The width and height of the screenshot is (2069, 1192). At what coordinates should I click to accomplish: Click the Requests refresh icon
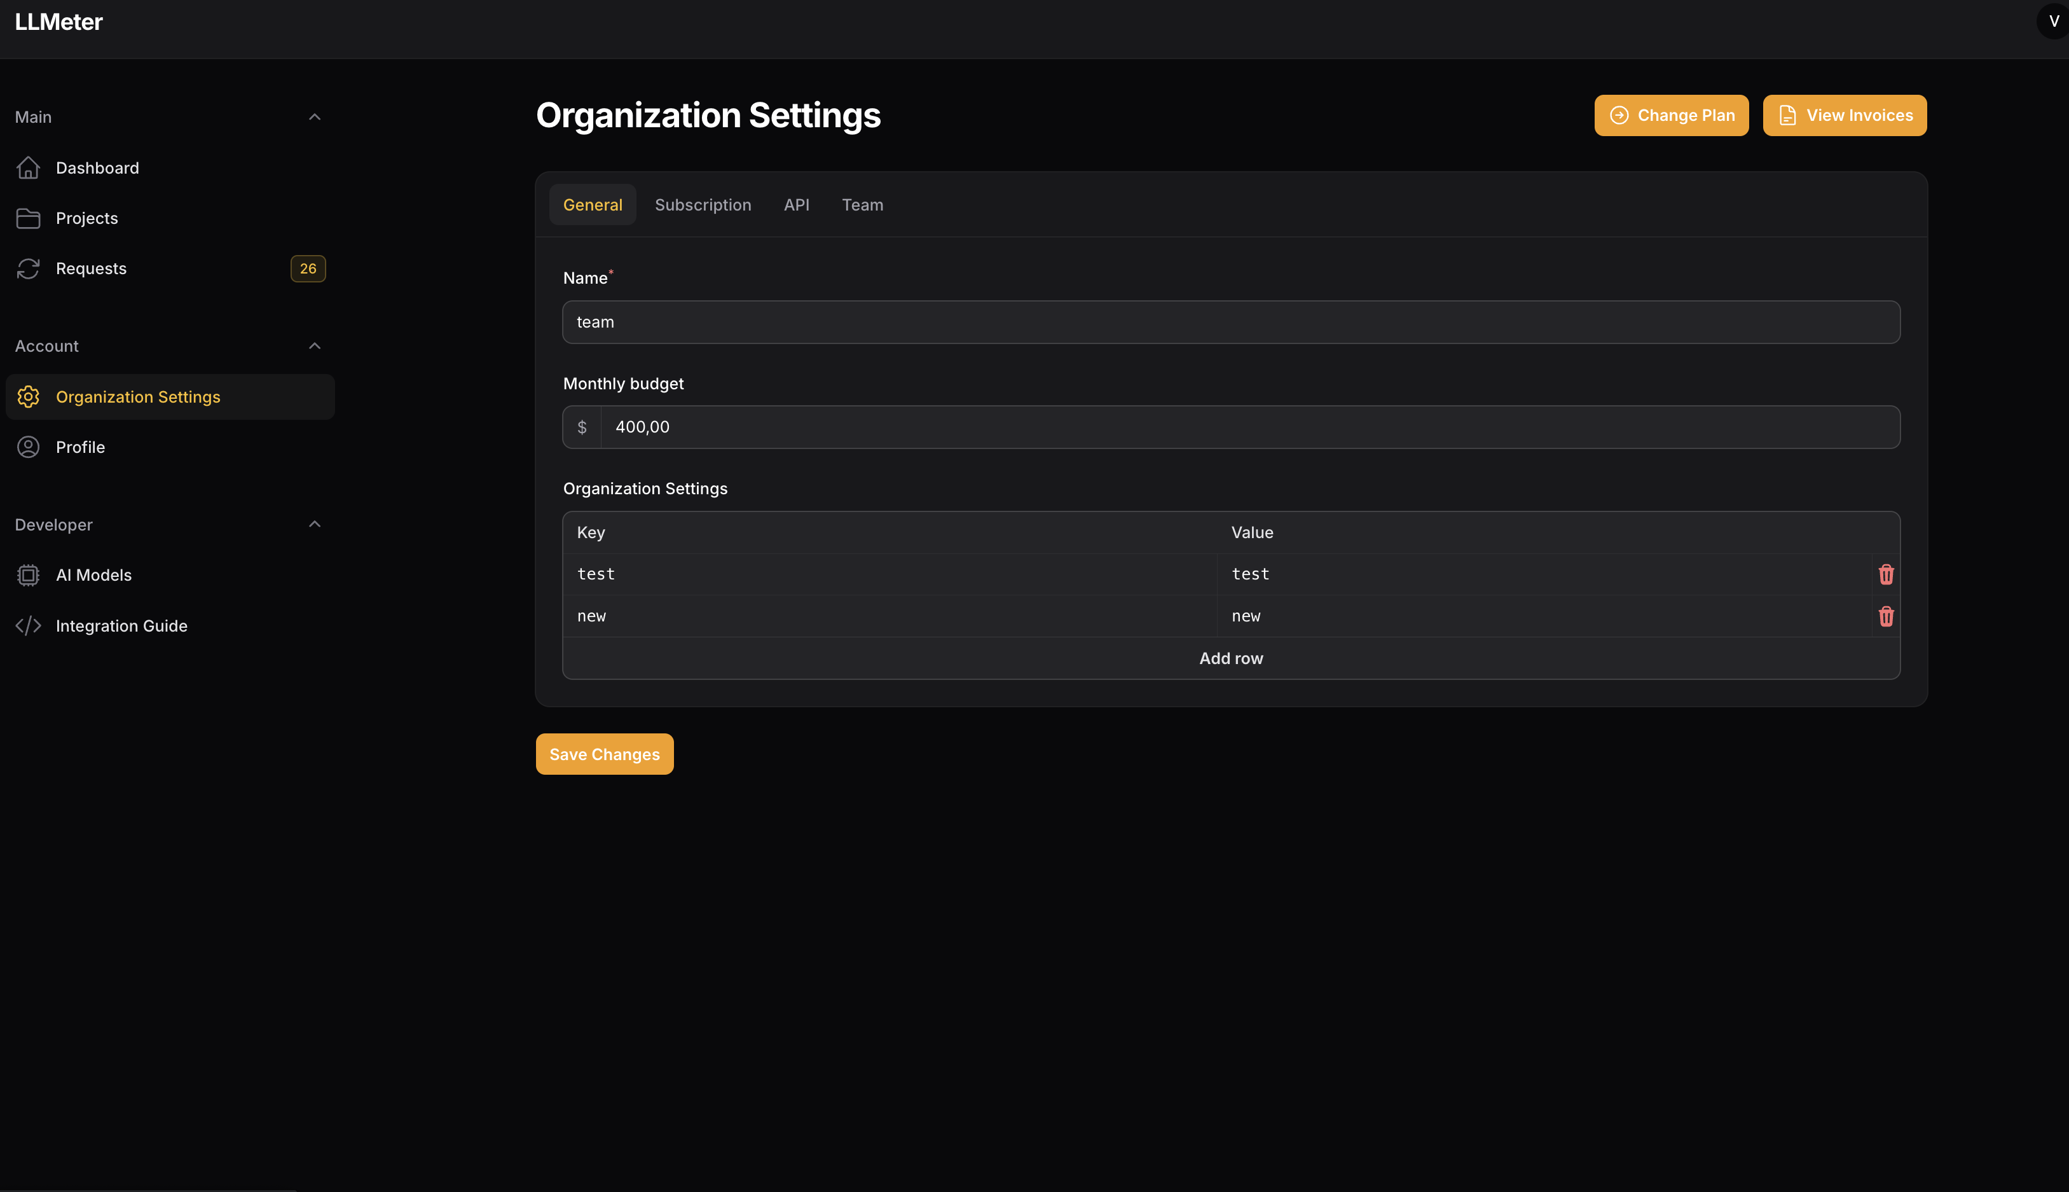(x=28, y=268)
